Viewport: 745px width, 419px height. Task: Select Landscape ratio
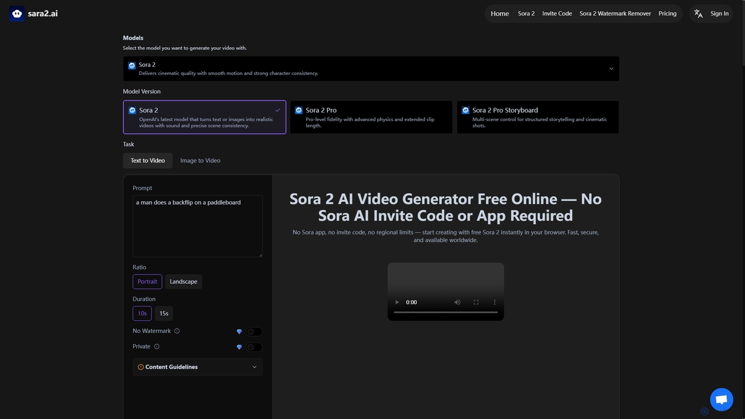coord(183,282)
